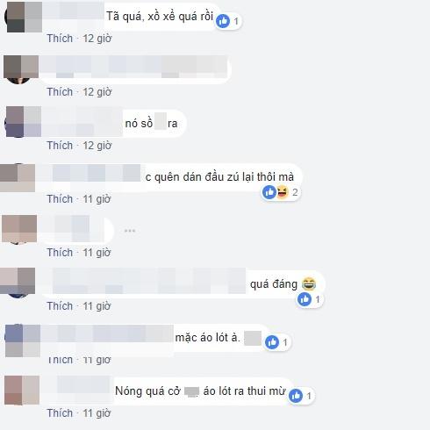Open reactions on the "c quên dán" comment
Image resolution: width=430 pixels, height=430 pixels.
tap(281, 192)
